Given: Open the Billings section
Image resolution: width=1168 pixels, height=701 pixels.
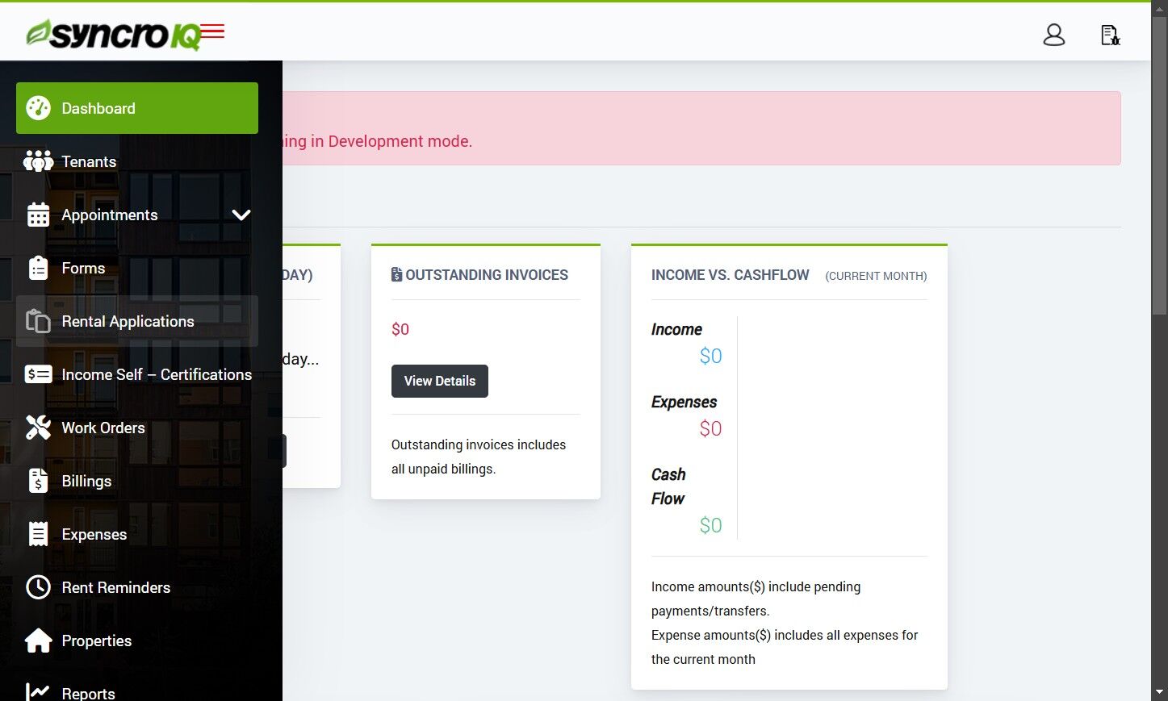Looking at the screenshot, I should click(137, 481).
